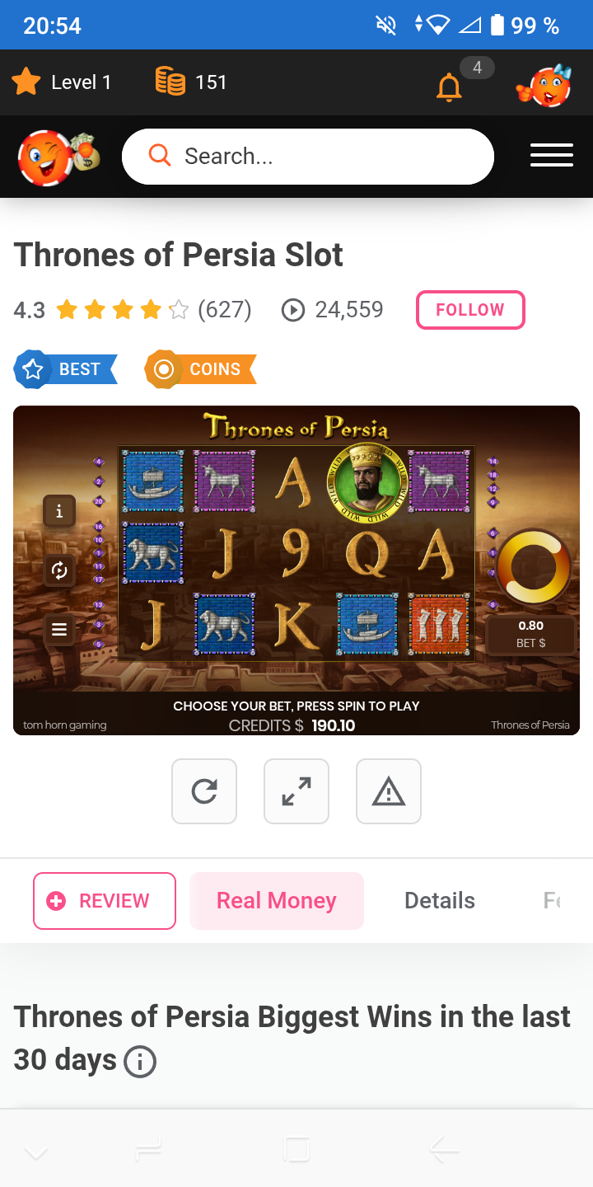Viewport: 593px width, 1187px height.
Task: Open the notifications bell
Action: 449,86
